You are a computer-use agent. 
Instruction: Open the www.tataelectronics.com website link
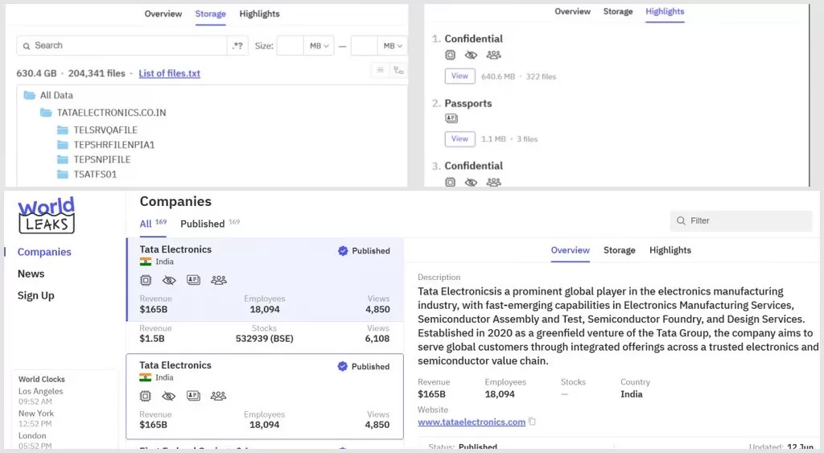click(472, 422)
